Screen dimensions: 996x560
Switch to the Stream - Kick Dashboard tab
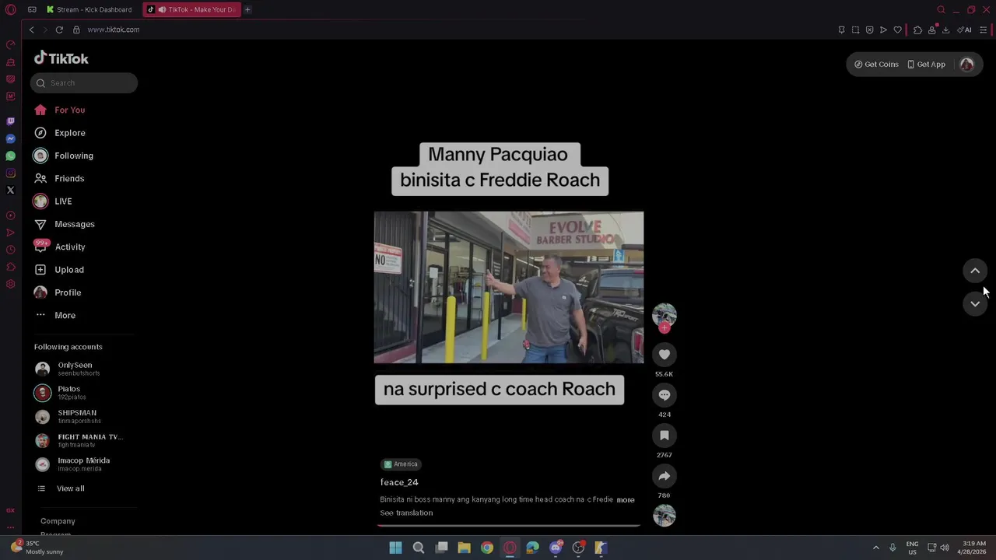point(89,9)
